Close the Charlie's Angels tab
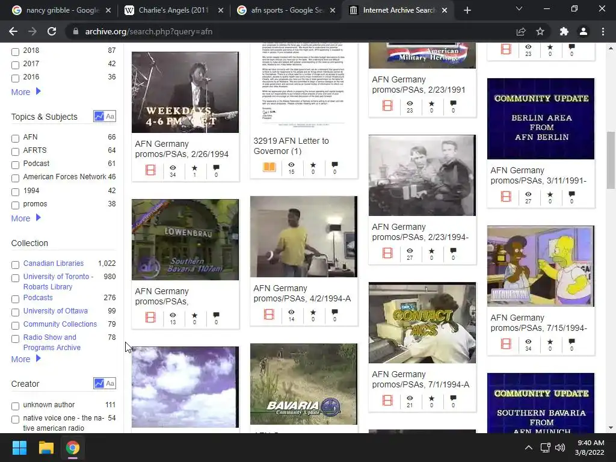This screenshot has height=462, width=616. (221, 10)
